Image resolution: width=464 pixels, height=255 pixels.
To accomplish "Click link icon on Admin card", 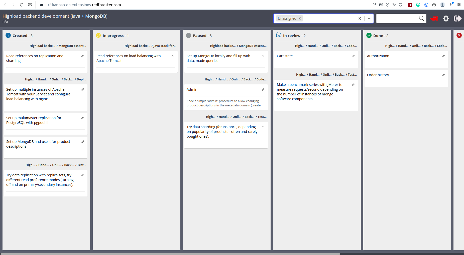I will 263,89.
